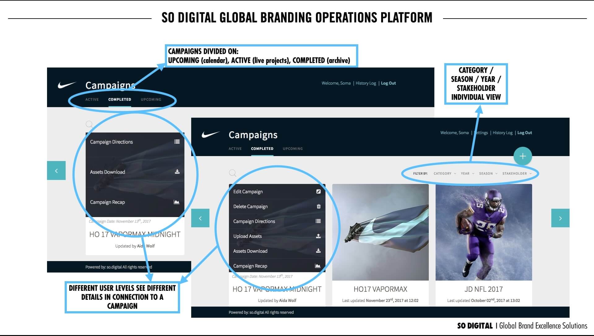Click the Upload Assets upload icon
594x336 pixels.
pyautogui.click(x=318, y=236)
